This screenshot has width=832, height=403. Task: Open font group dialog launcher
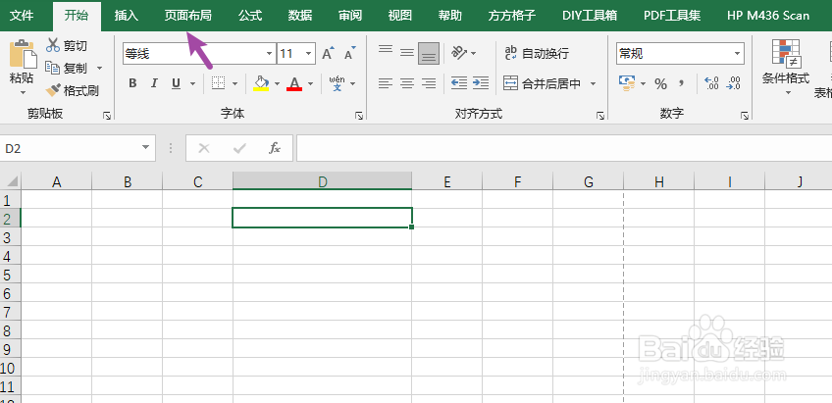pyautogui.click(x=359, y=115)
